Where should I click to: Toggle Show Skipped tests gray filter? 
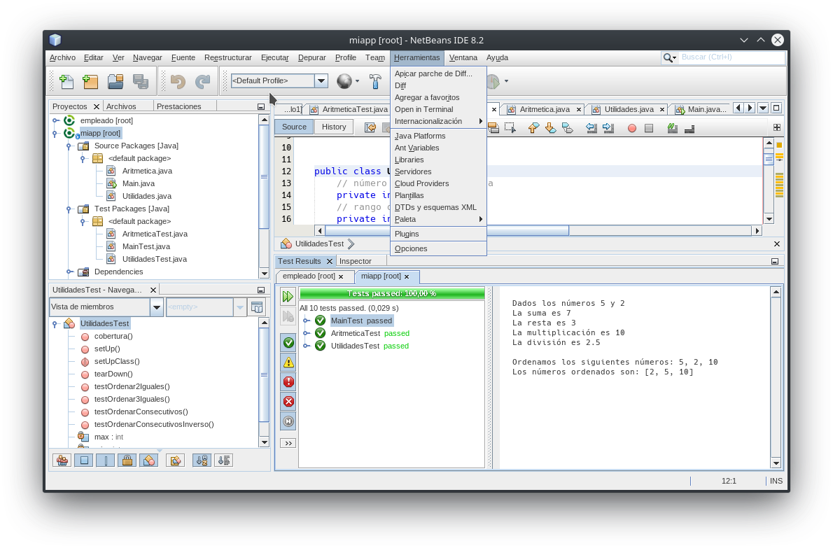288,421
